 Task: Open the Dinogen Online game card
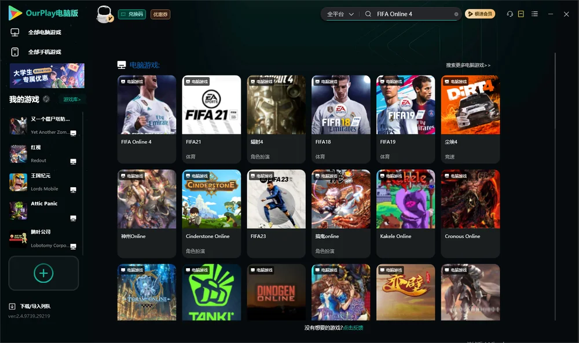(276, 293)
